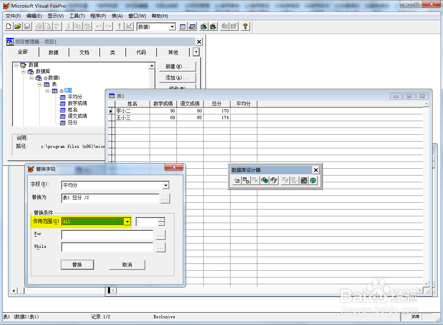Viewport: 443px width, 325px height.
Task: Click the Copy icon in the toolbar
Action: pyautogui.click(x=78, y=26)
